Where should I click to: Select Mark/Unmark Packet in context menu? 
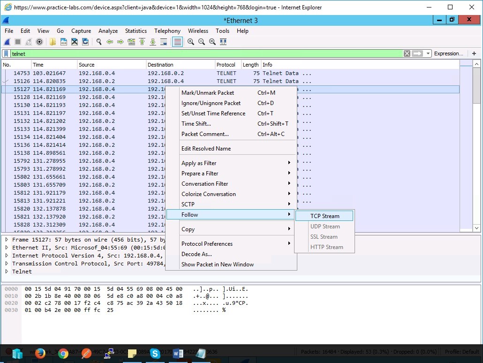coord(231,93)
